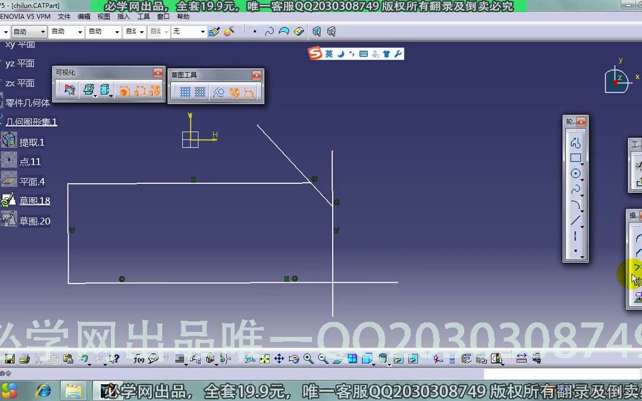Toggle the Grid display in 草图工具
The width and height of the screenshot is (642, 401).
pyautogui.click(x=185, y=92)
